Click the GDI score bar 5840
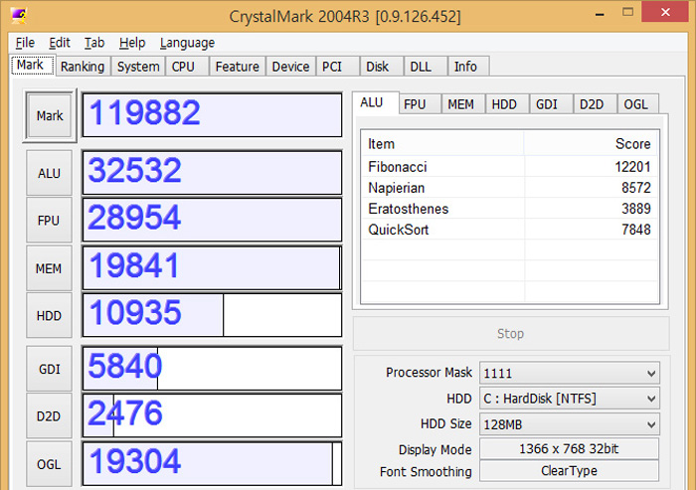Image resolution: width=696 pixels, height=490 pixels. tap(212, 369)
